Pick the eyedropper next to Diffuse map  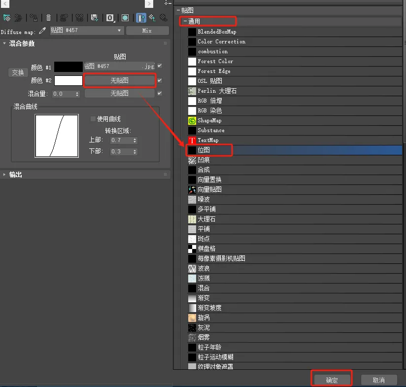click(x=42, y=31)
